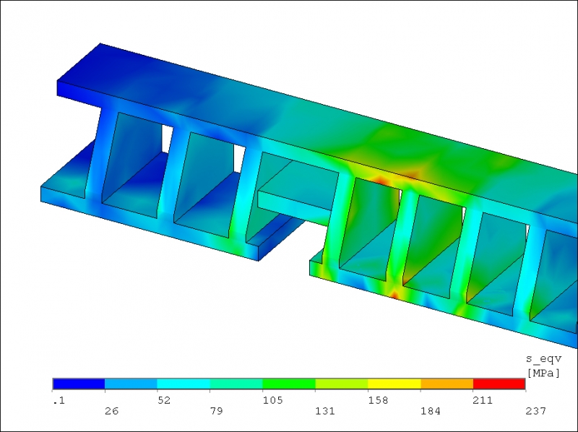Click the legend value 79
The image size is (578, 432).
(x=216, y=410)
